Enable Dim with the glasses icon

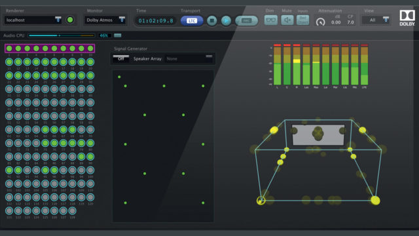(x=270, y=20)
